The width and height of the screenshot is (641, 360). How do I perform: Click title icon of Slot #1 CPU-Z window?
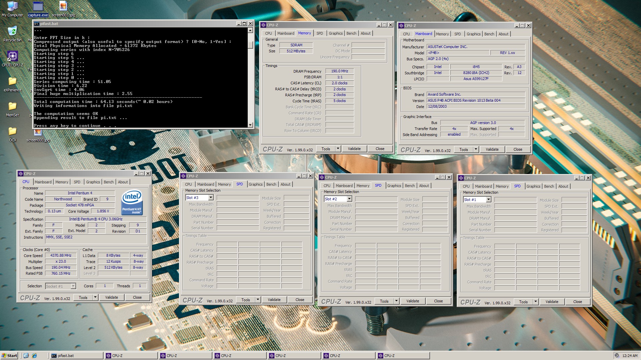461,178
